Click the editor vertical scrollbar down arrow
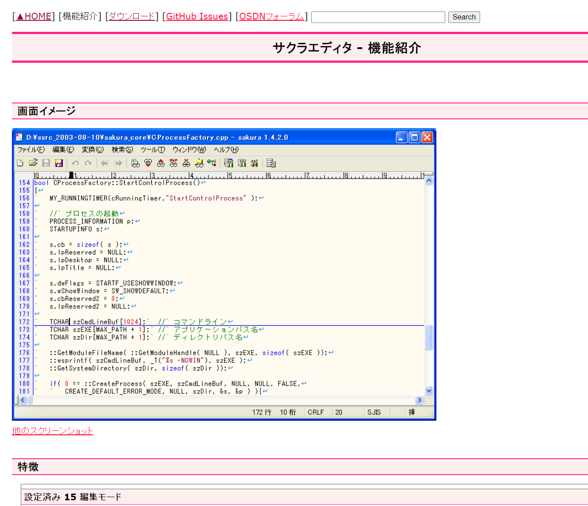The height and width of the screenshot is (506, 588). tap(428, 391)
